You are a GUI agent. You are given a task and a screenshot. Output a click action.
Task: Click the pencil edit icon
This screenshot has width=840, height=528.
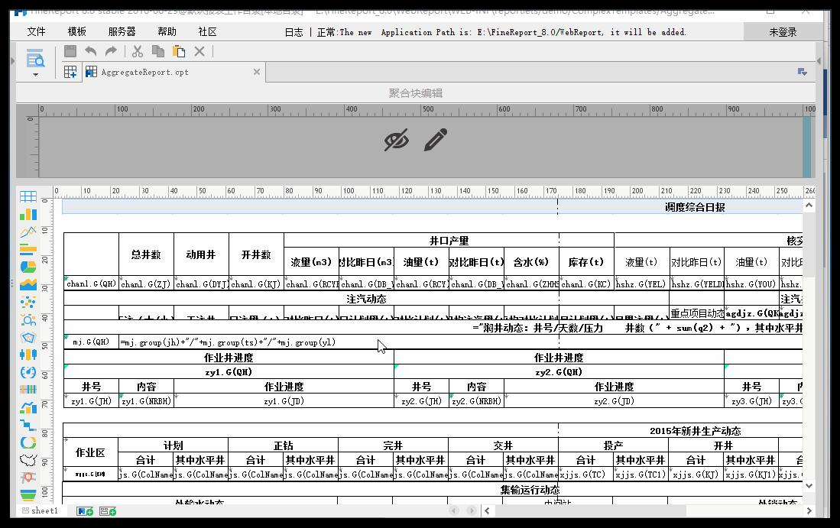point(436,140)
